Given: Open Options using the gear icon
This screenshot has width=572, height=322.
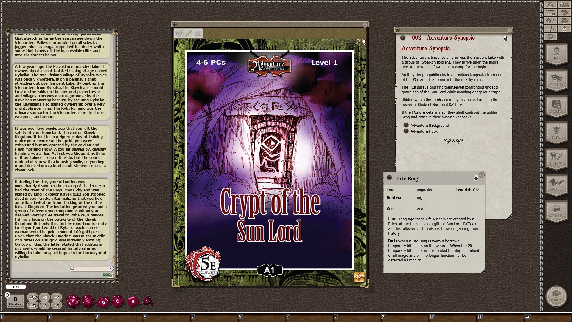Looking at the screenshot, I should [x=550, y=37].
